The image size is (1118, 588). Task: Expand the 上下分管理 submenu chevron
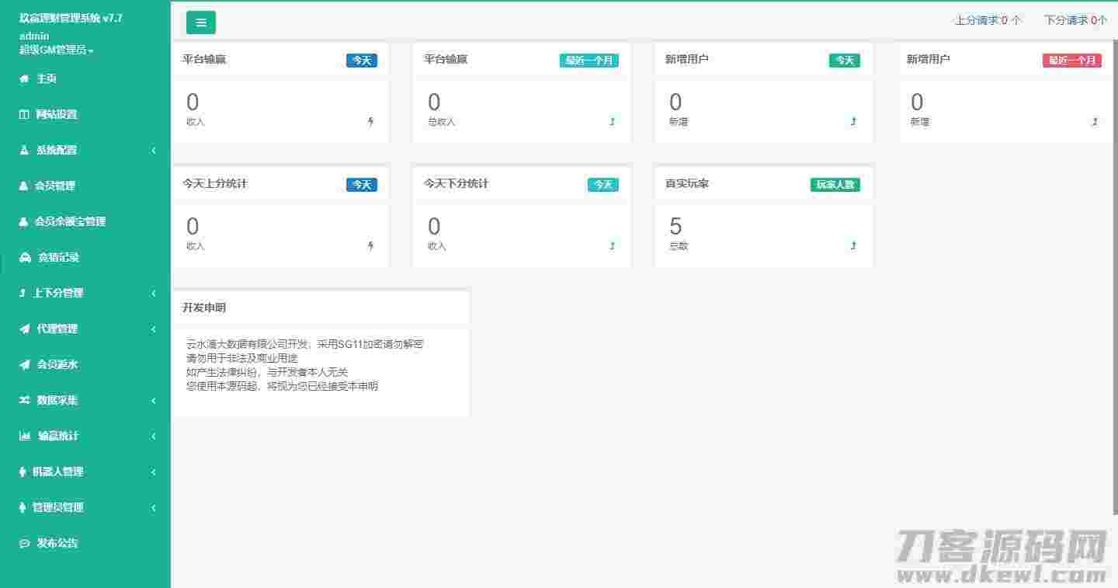(x=154, y=293)
